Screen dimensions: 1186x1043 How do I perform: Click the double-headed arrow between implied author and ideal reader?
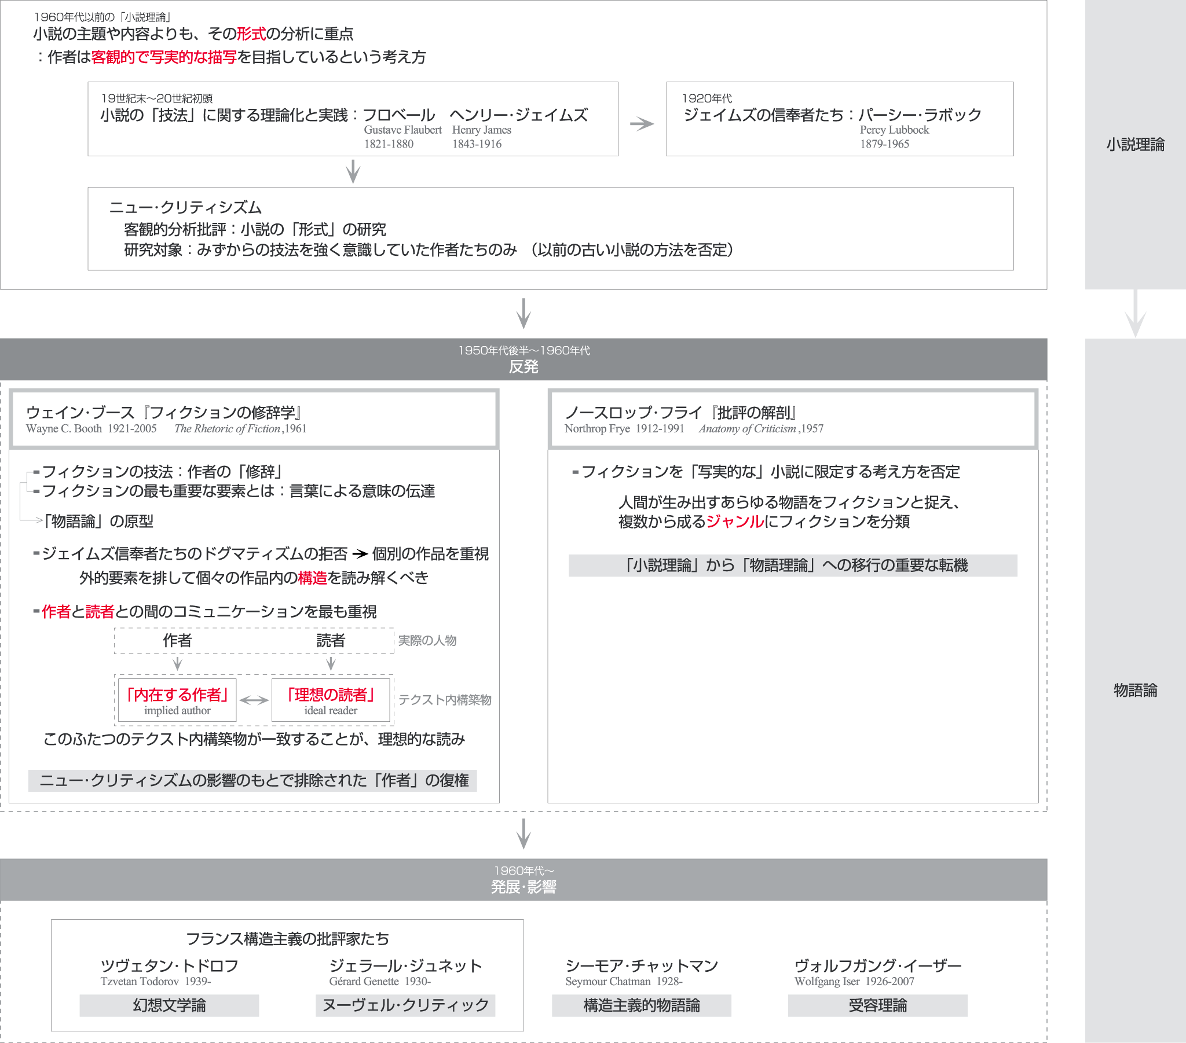tap(254, 700)
